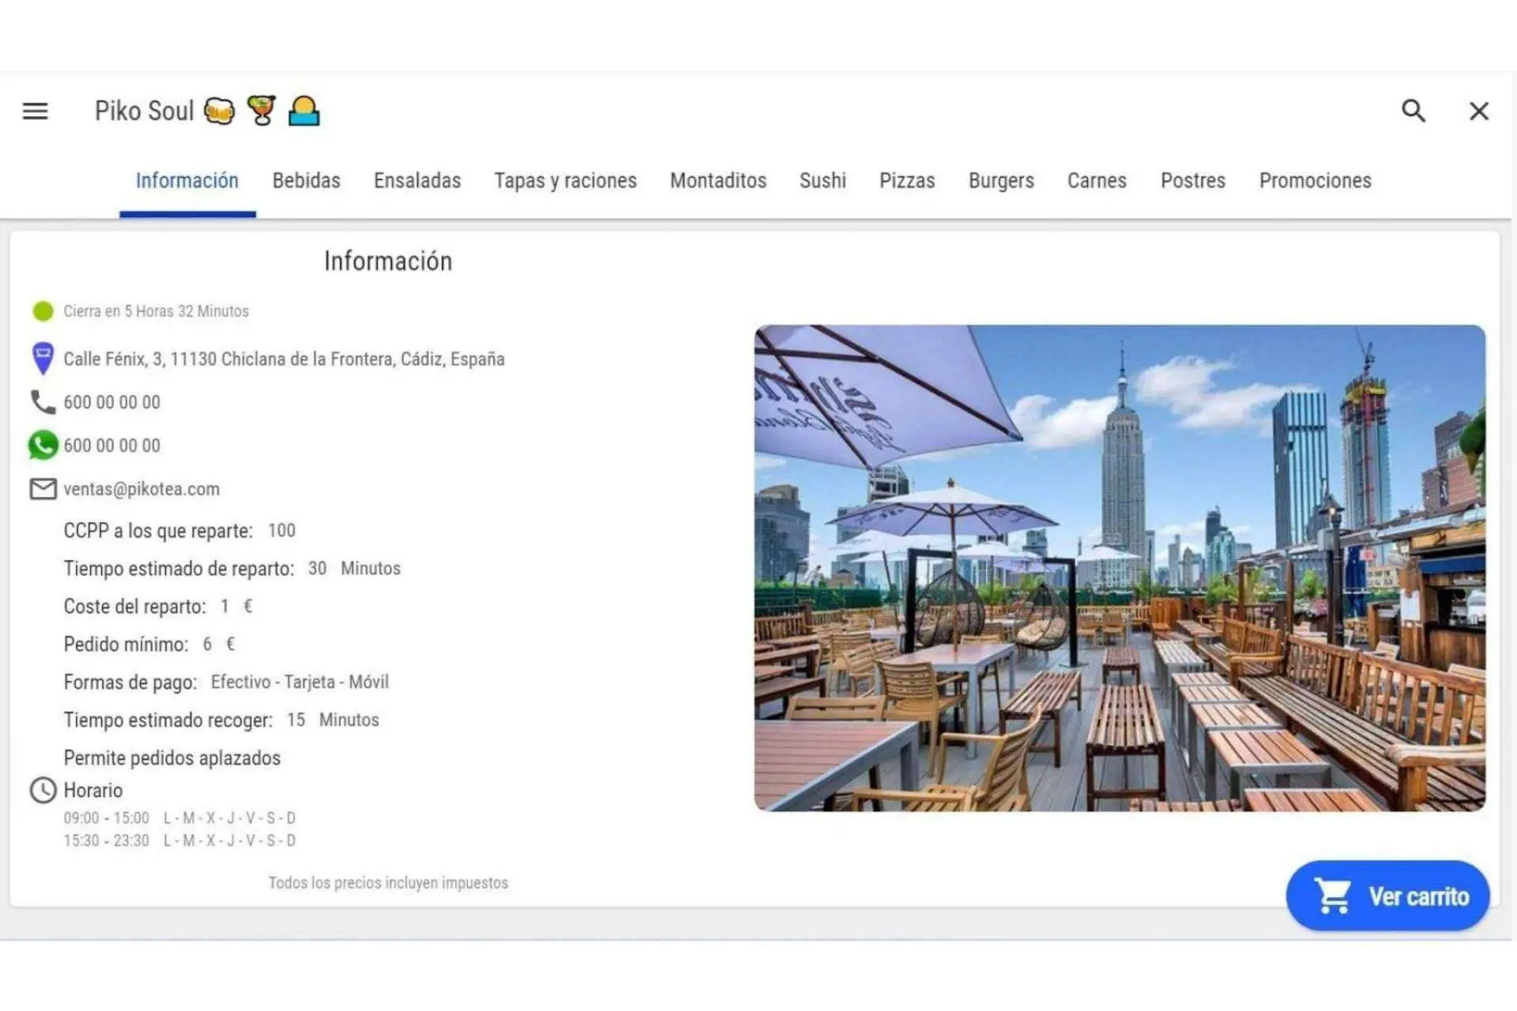Click the Calle Fénix address link
Viewport: 1517px width, 1011px height.
pyautogui.click(x=284, y=359)
